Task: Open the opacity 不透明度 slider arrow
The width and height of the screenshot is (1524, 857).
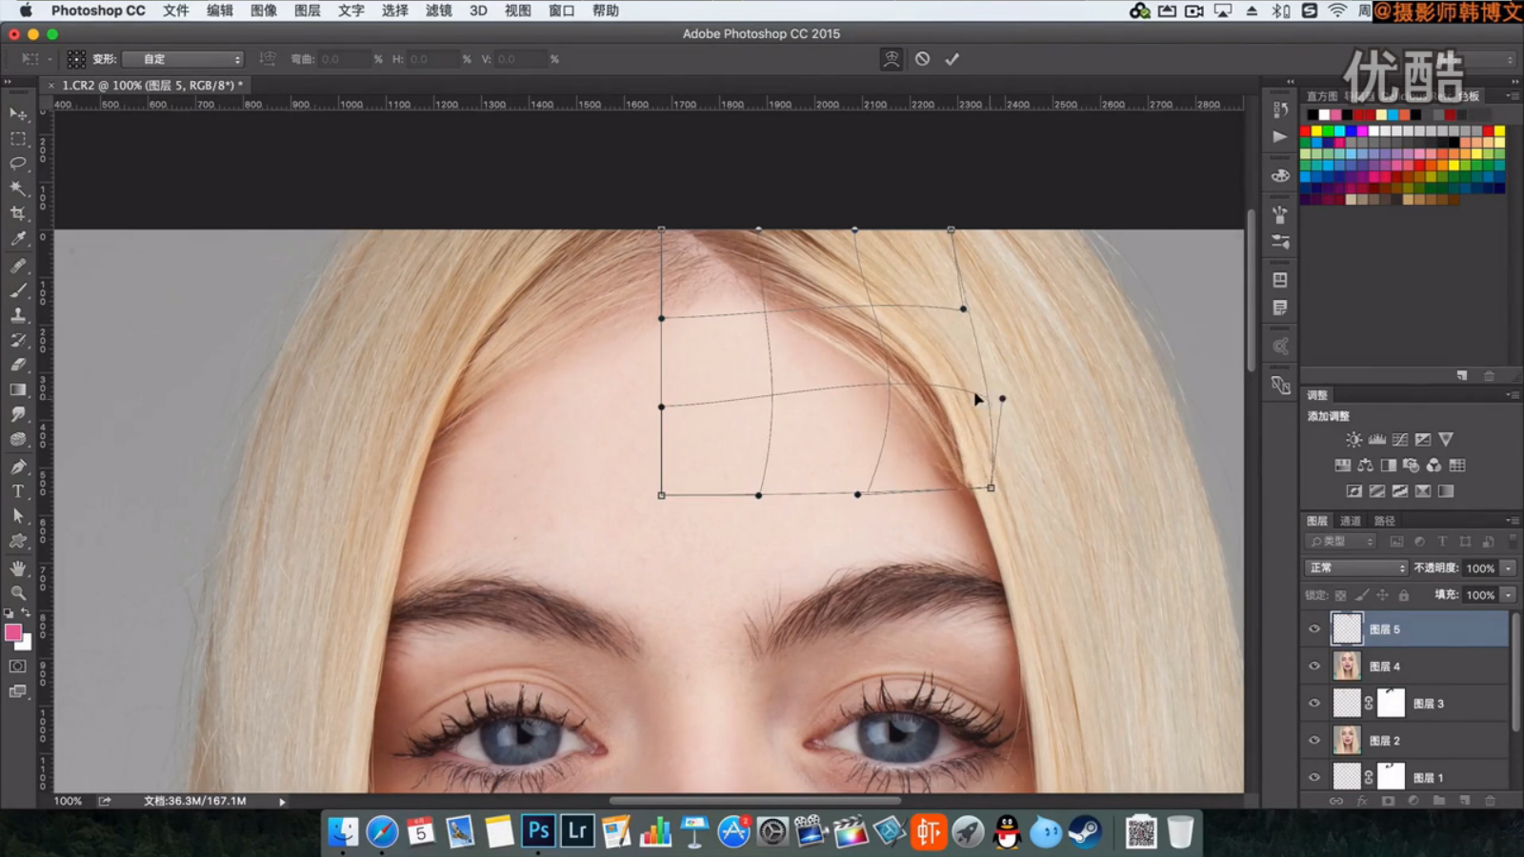Action: [1509, 568]
